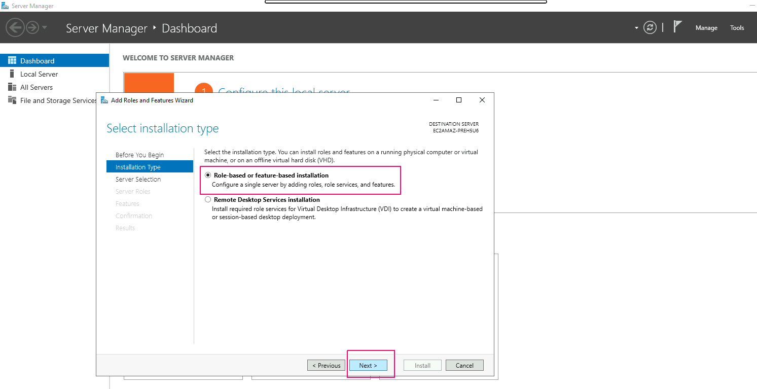757x389 pixels.
Task: Go to the Server Selection step
Action: point(138,180)
